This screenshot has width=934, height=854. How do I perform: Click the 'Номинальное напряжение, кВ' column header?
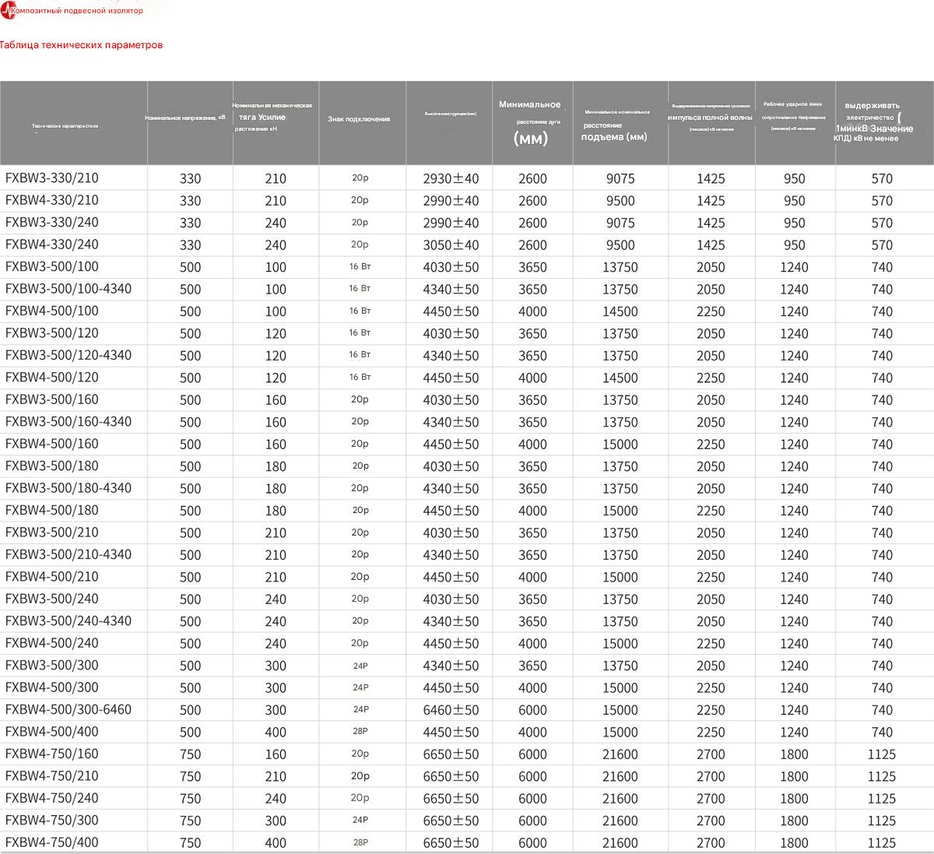[x=185, y=118]
